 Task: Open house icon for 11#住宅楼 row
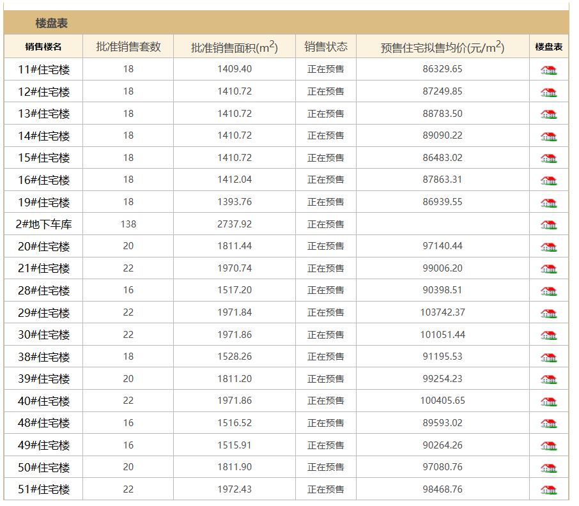click(x=548, y=70)
